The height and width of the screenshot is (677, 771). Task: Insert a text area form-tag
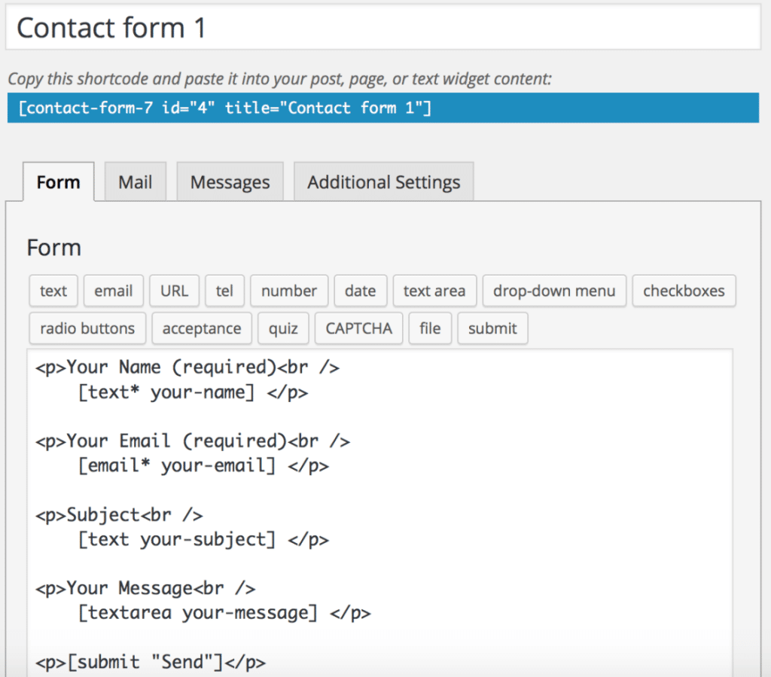pos(434,291)
